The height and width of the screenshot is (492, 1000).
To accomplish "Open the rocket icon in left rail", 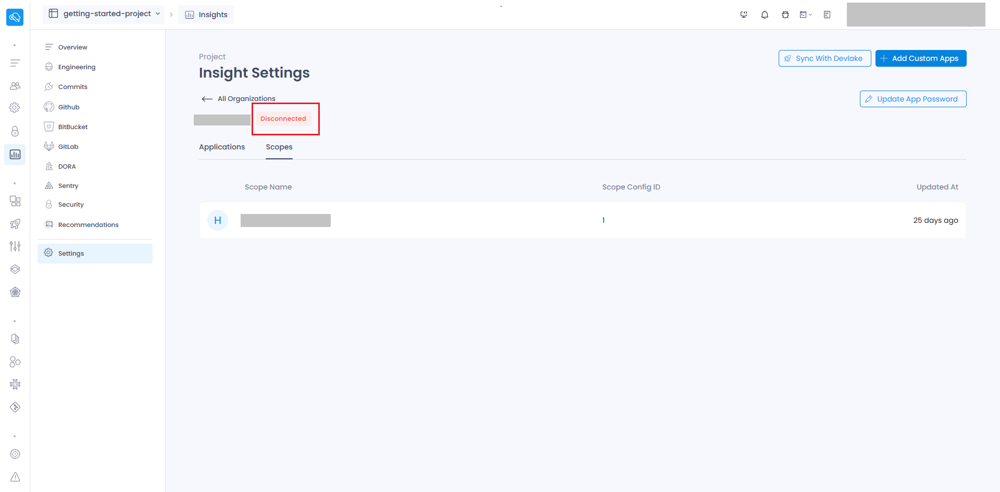I will click(15, 224).
